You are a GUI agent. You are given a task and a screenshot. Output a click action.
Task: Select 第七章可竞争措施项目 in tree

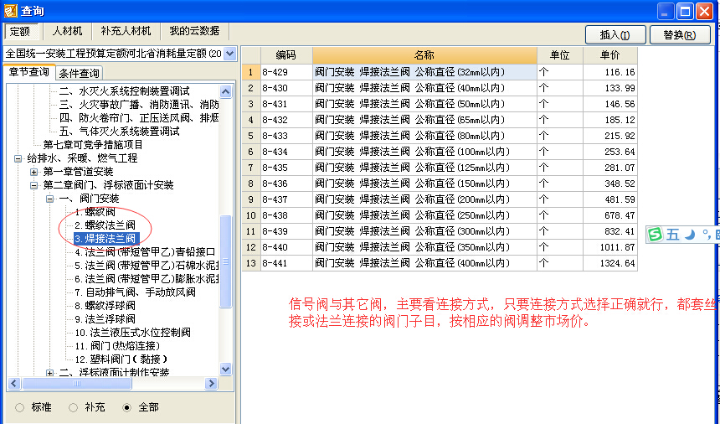tap(93, 145)
